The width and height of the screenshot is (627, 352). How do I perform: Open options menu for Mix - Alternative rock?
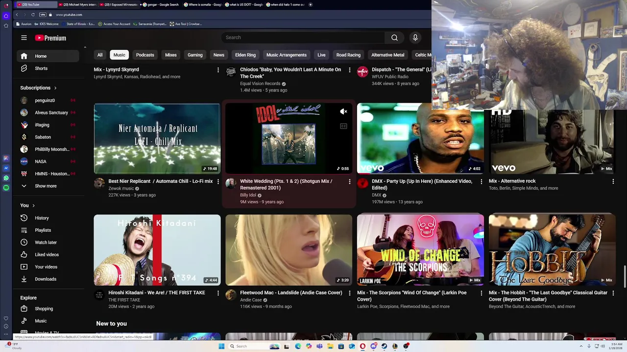(613, 181)
